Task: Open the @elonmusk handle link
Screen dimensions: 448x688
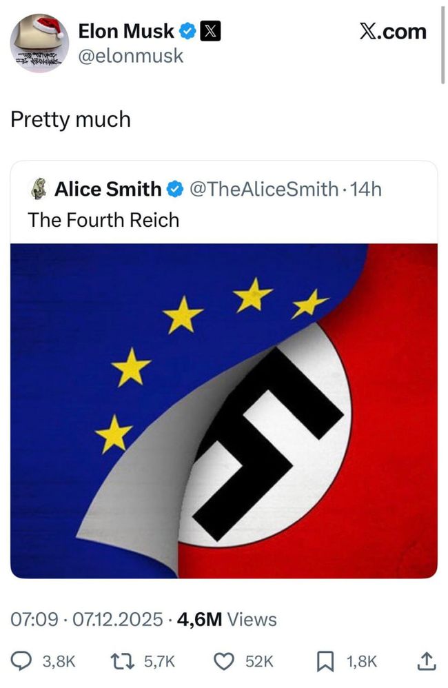Action: click(131, 56)
